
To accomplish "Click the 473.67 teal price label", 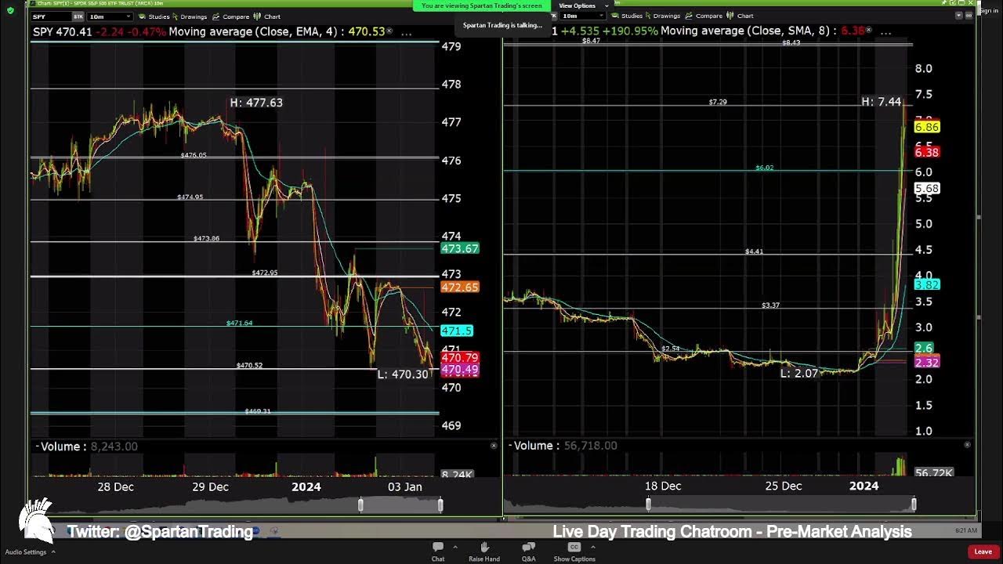I will click(460, 248).
